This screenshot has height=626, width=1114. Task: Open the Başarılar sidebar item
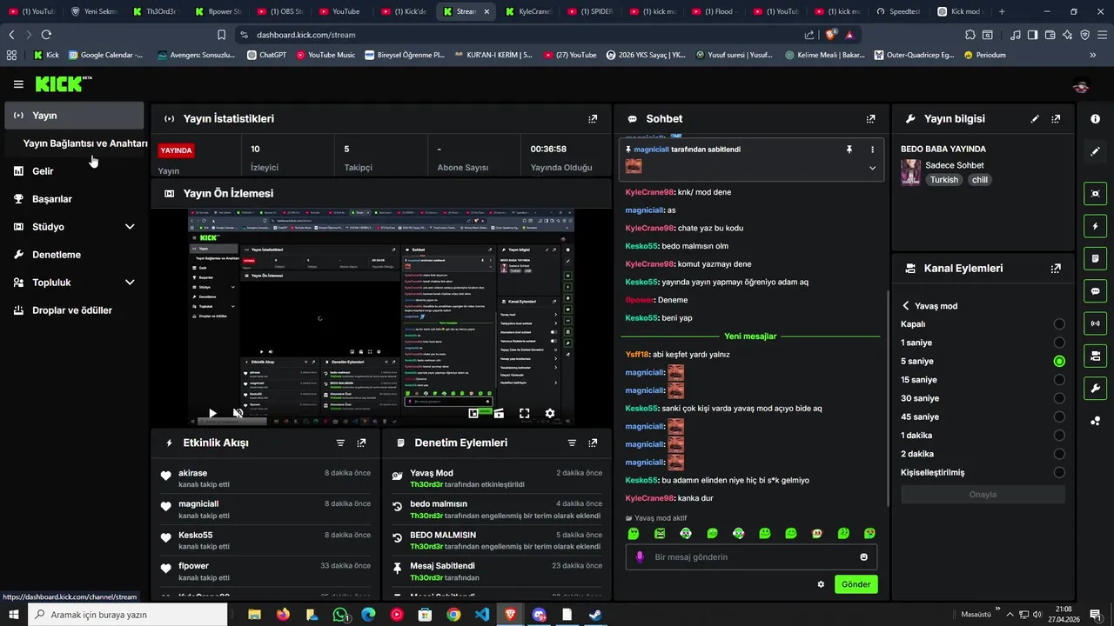pos(74,199)
